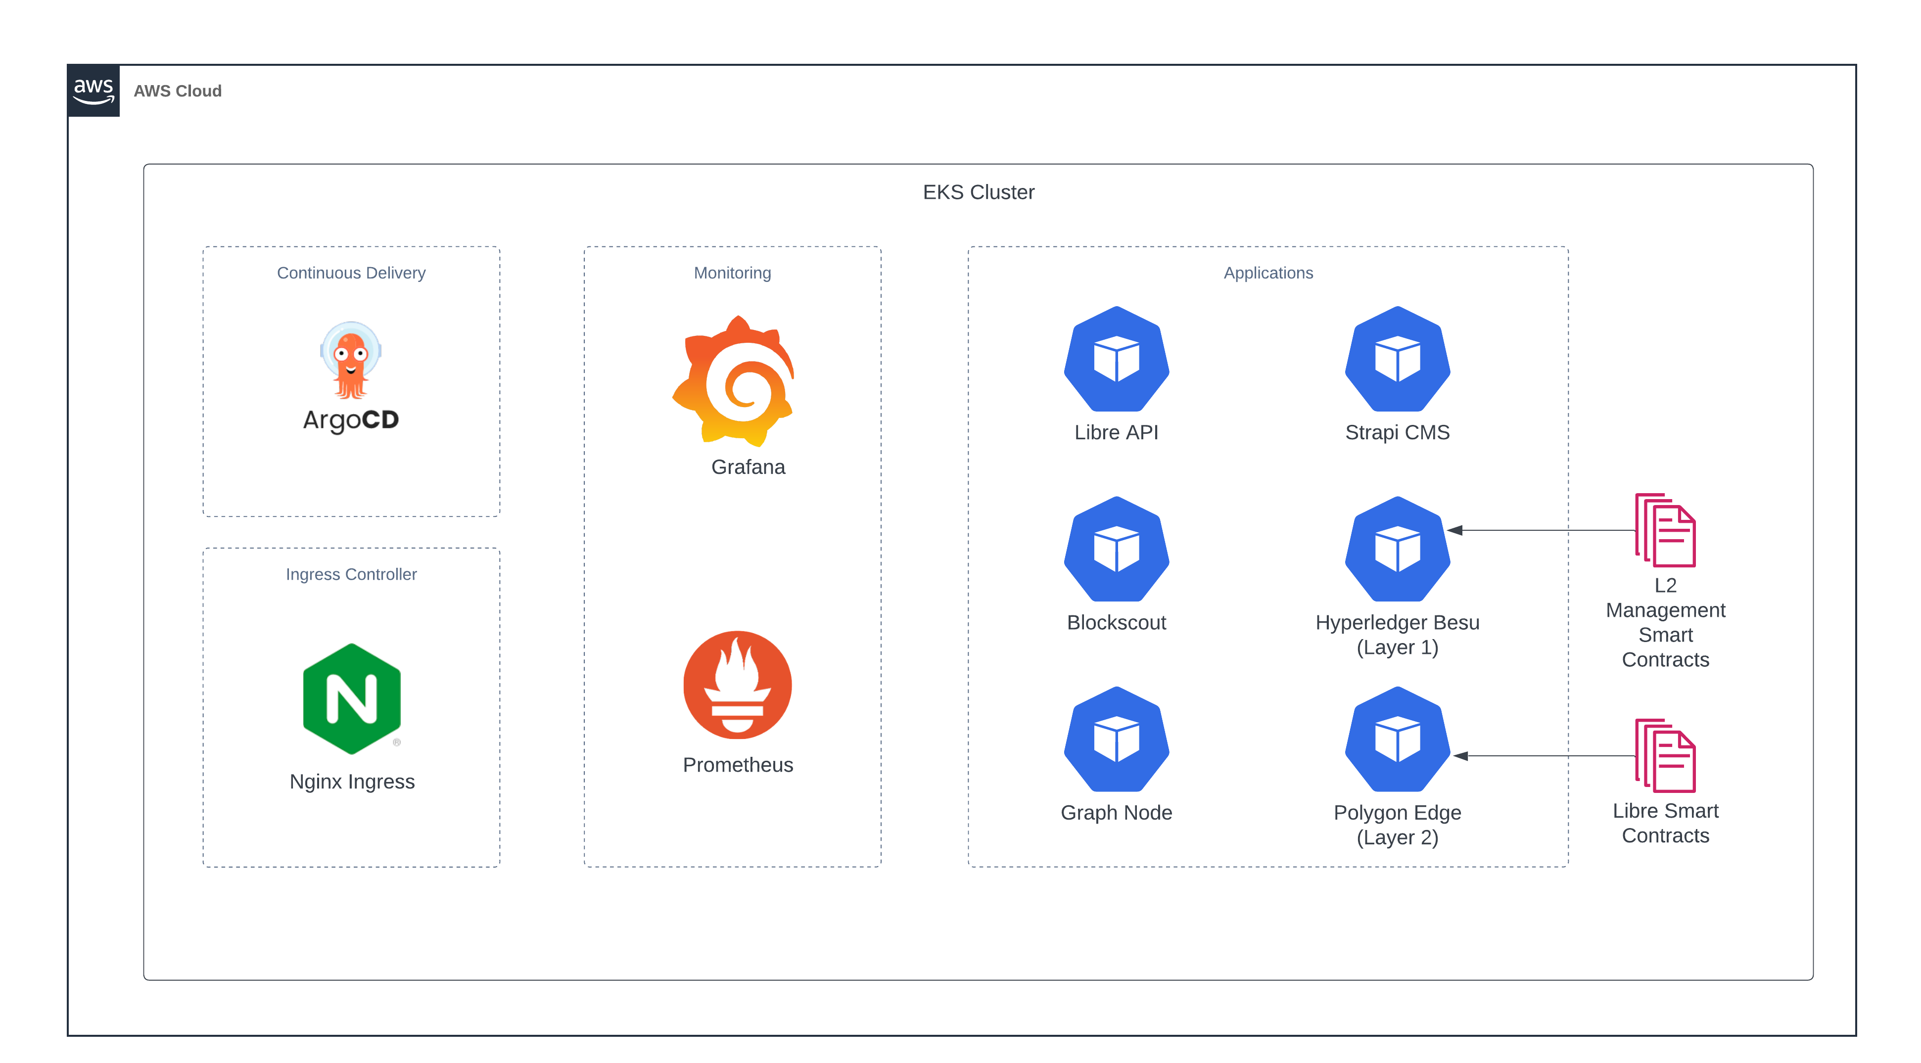Click the Strapi CMS pod icon

pyautogui.click(x=1397, y=359)
